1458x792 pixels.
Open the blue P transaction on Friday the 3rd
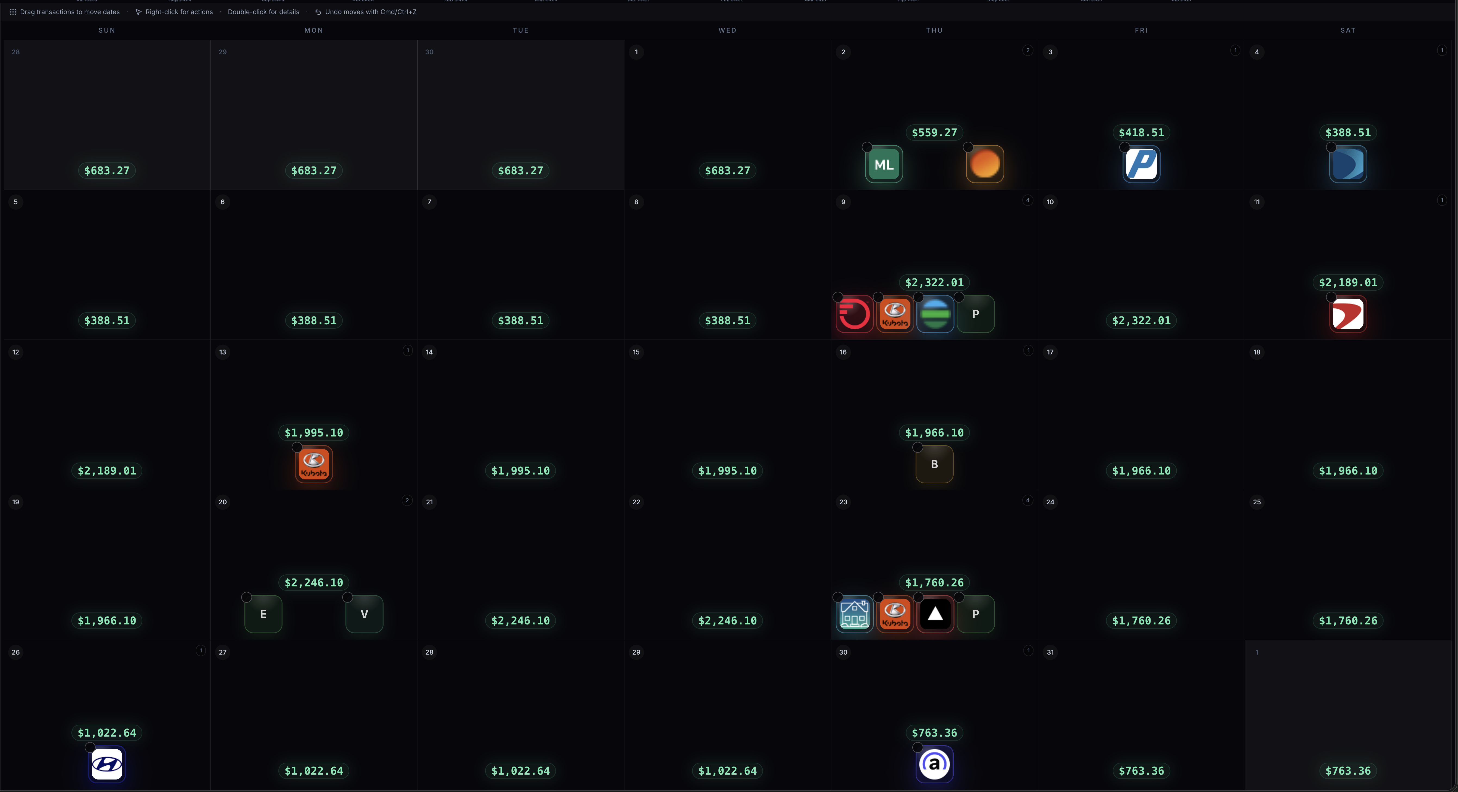1141,164
